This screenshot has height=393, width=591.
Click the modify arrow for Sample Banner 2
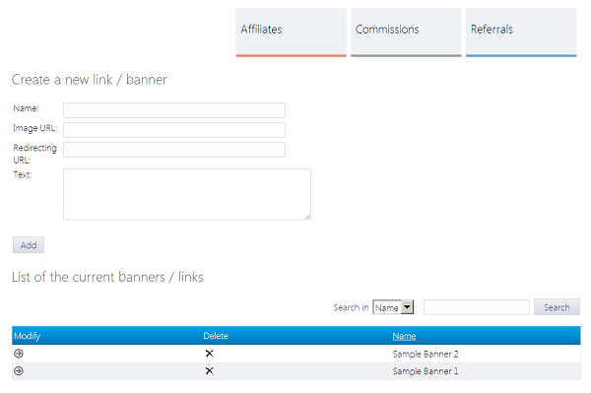coord(19,354)
